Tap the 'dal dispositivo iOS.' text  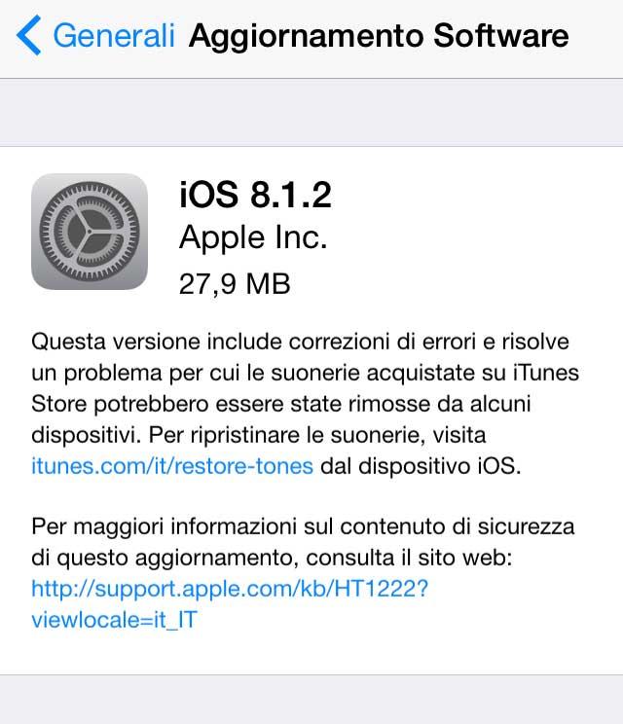(x=421, y=466)
